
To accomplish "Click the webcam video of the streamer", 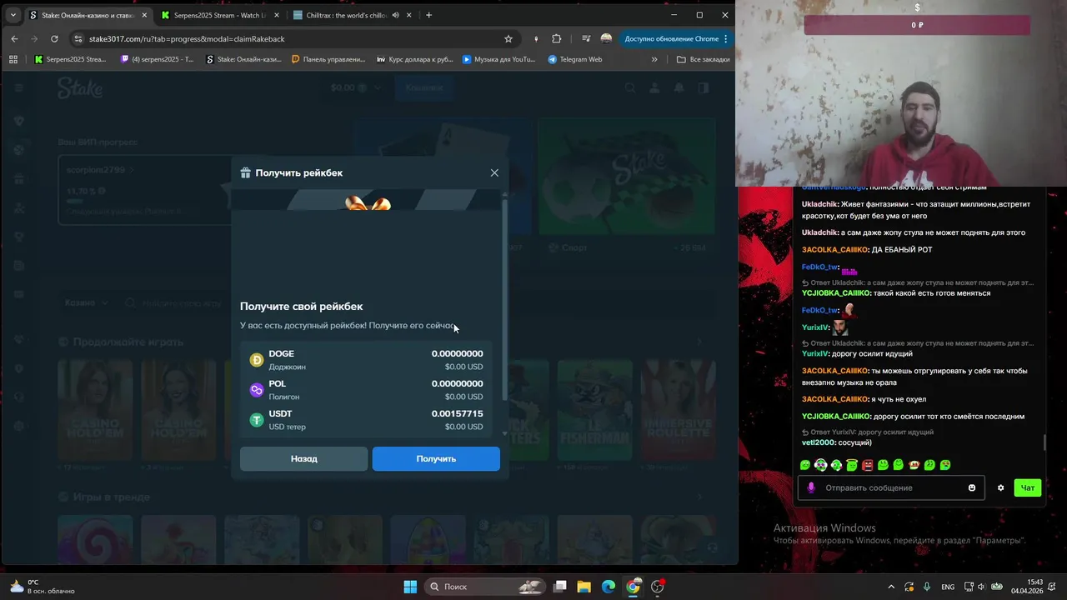I will pyautogui.click(x=902, y=92).
